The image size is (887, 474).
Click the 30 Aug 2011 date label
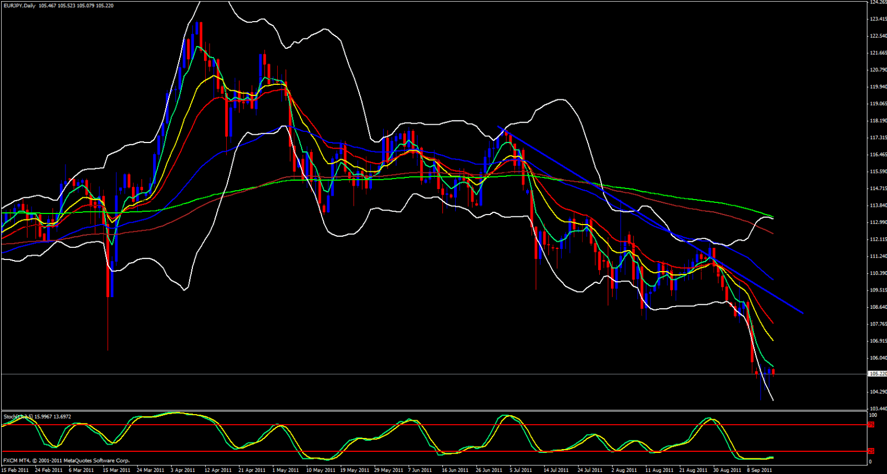[727, 470]
